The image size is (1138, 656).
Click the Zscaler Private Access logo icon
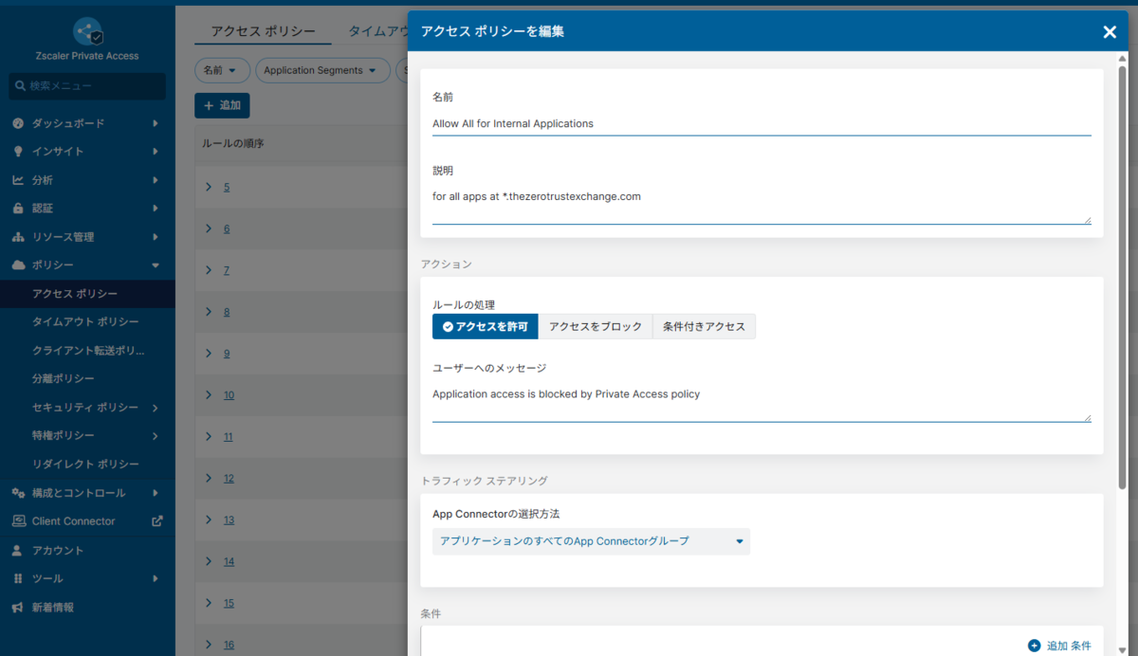87,32
